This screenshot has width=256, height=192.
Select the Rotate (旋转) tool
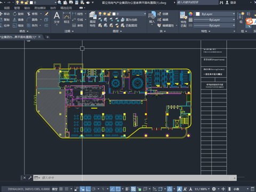click(18, 14)
